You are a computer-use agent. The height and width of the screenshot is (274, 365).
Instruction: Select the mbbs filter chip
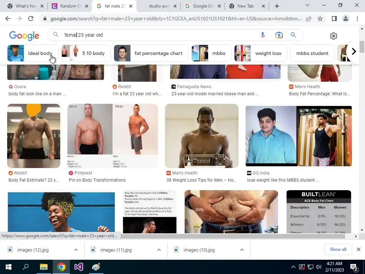pyautogui.click(x=211, y=53)
